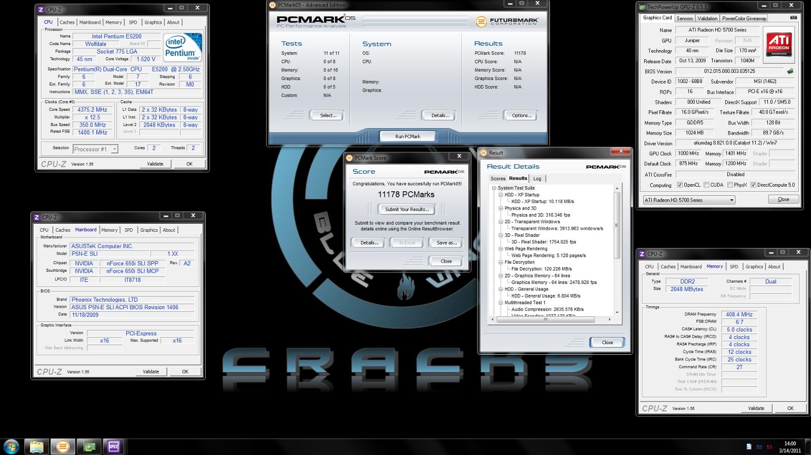Click OK in the Mainboard CPU-Z window

[185, 372]
